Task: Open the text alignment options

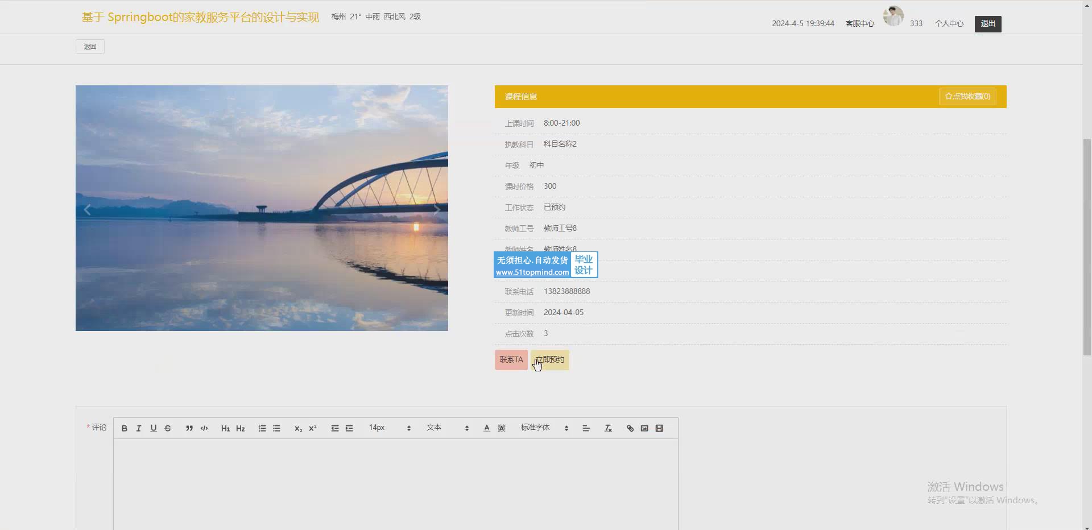Action: click(x=586, y=428)
